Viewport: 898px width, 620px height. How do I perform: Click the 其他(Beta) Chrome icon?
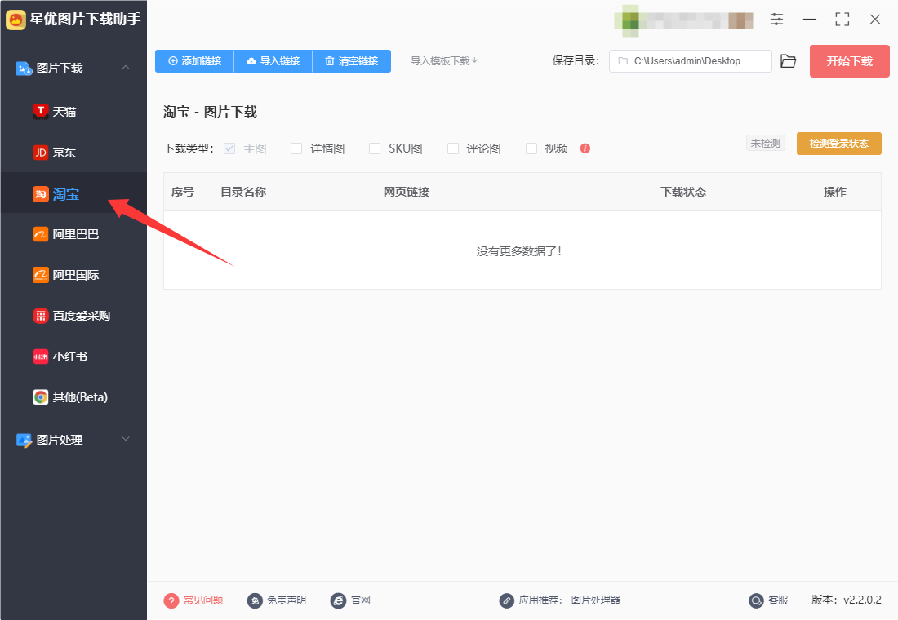click(41, 397)
